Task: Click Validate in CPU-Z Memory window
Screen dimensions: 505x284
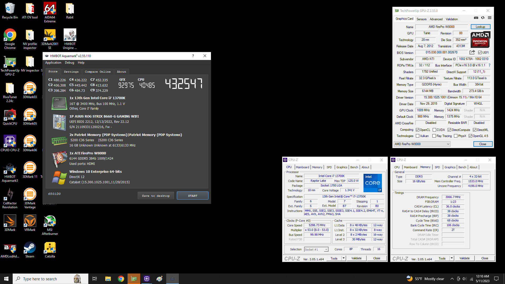Action: (x=464, y=258)
